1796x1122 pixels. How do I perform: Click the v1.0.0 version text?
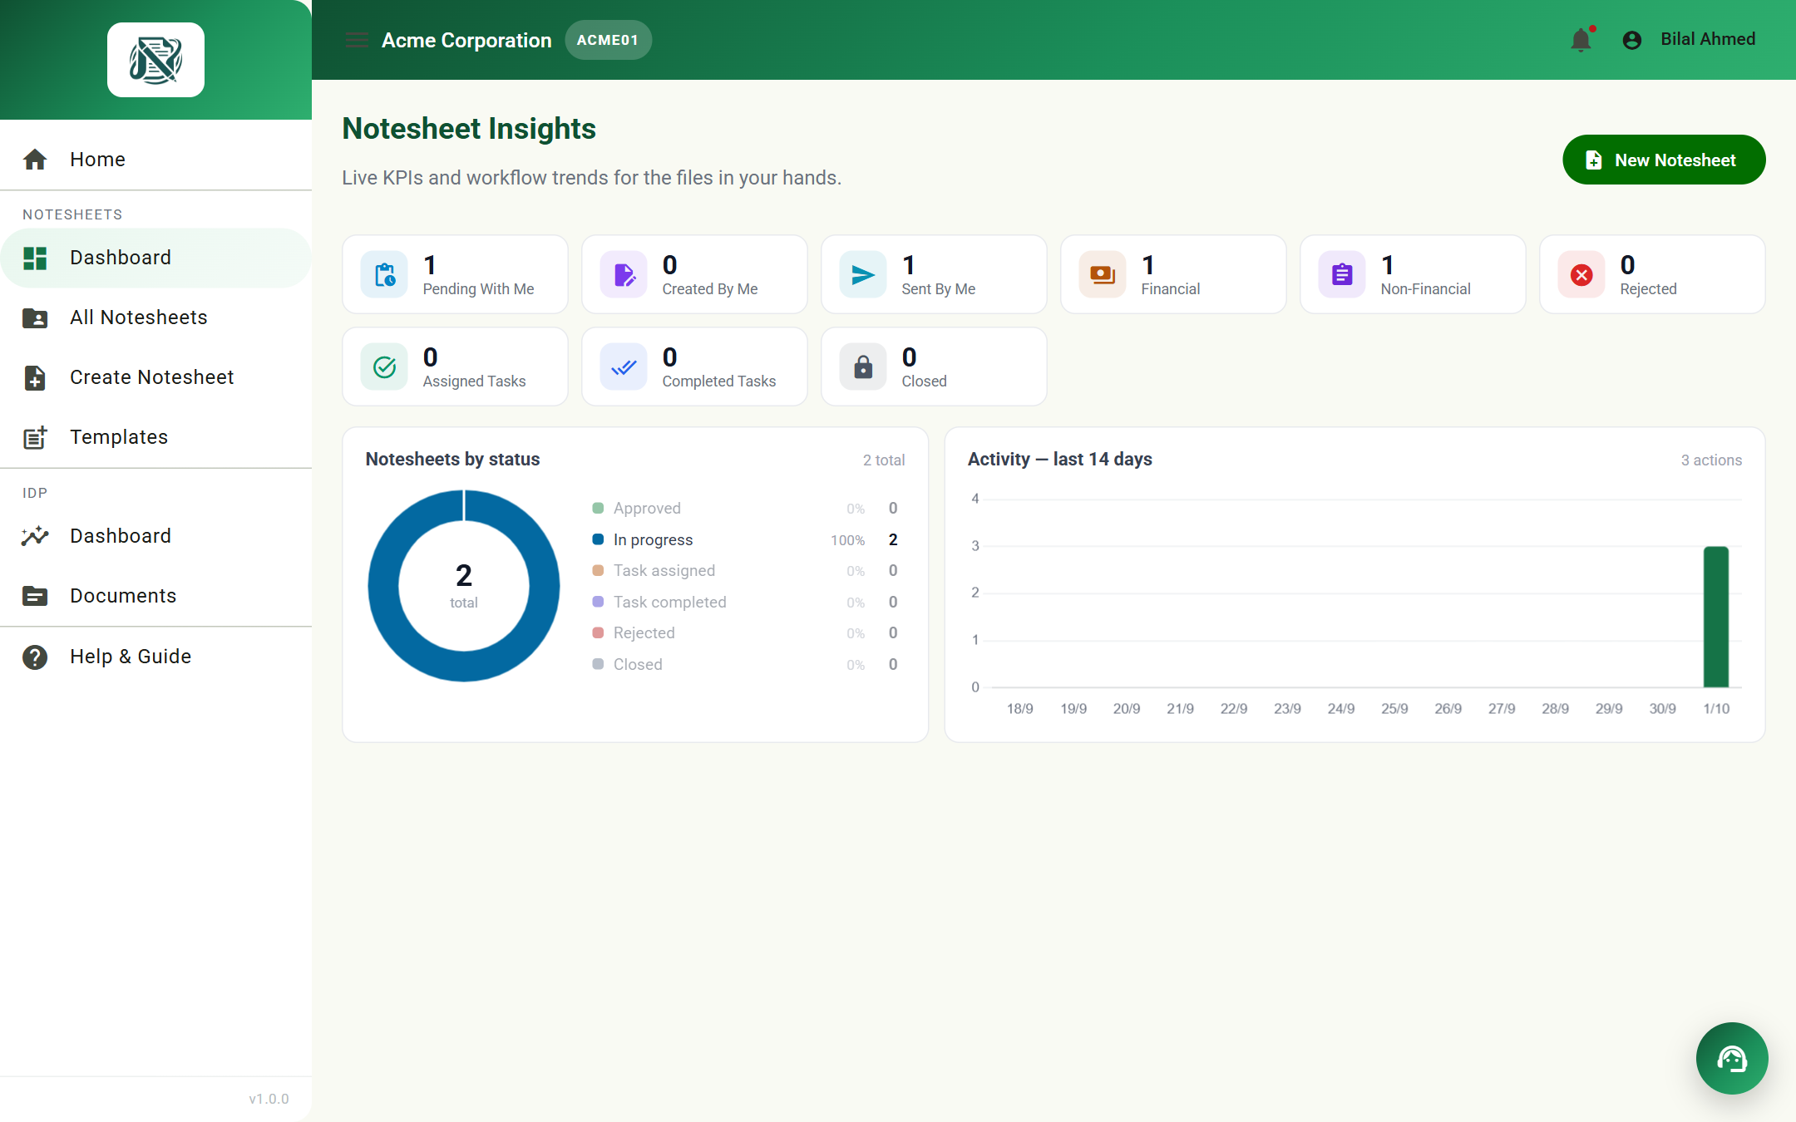(x=269, y=1099)
